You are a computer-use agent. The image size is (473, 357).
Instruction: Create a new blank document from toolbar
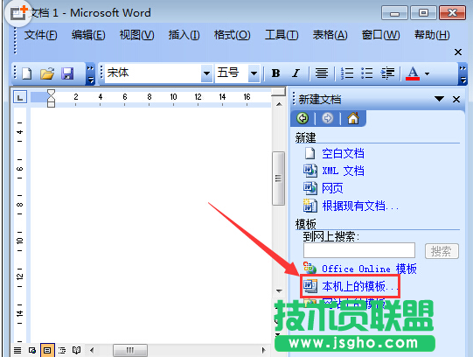coord(27,73)
